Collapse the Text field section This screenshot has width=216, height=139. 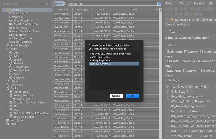pos(167,32)
